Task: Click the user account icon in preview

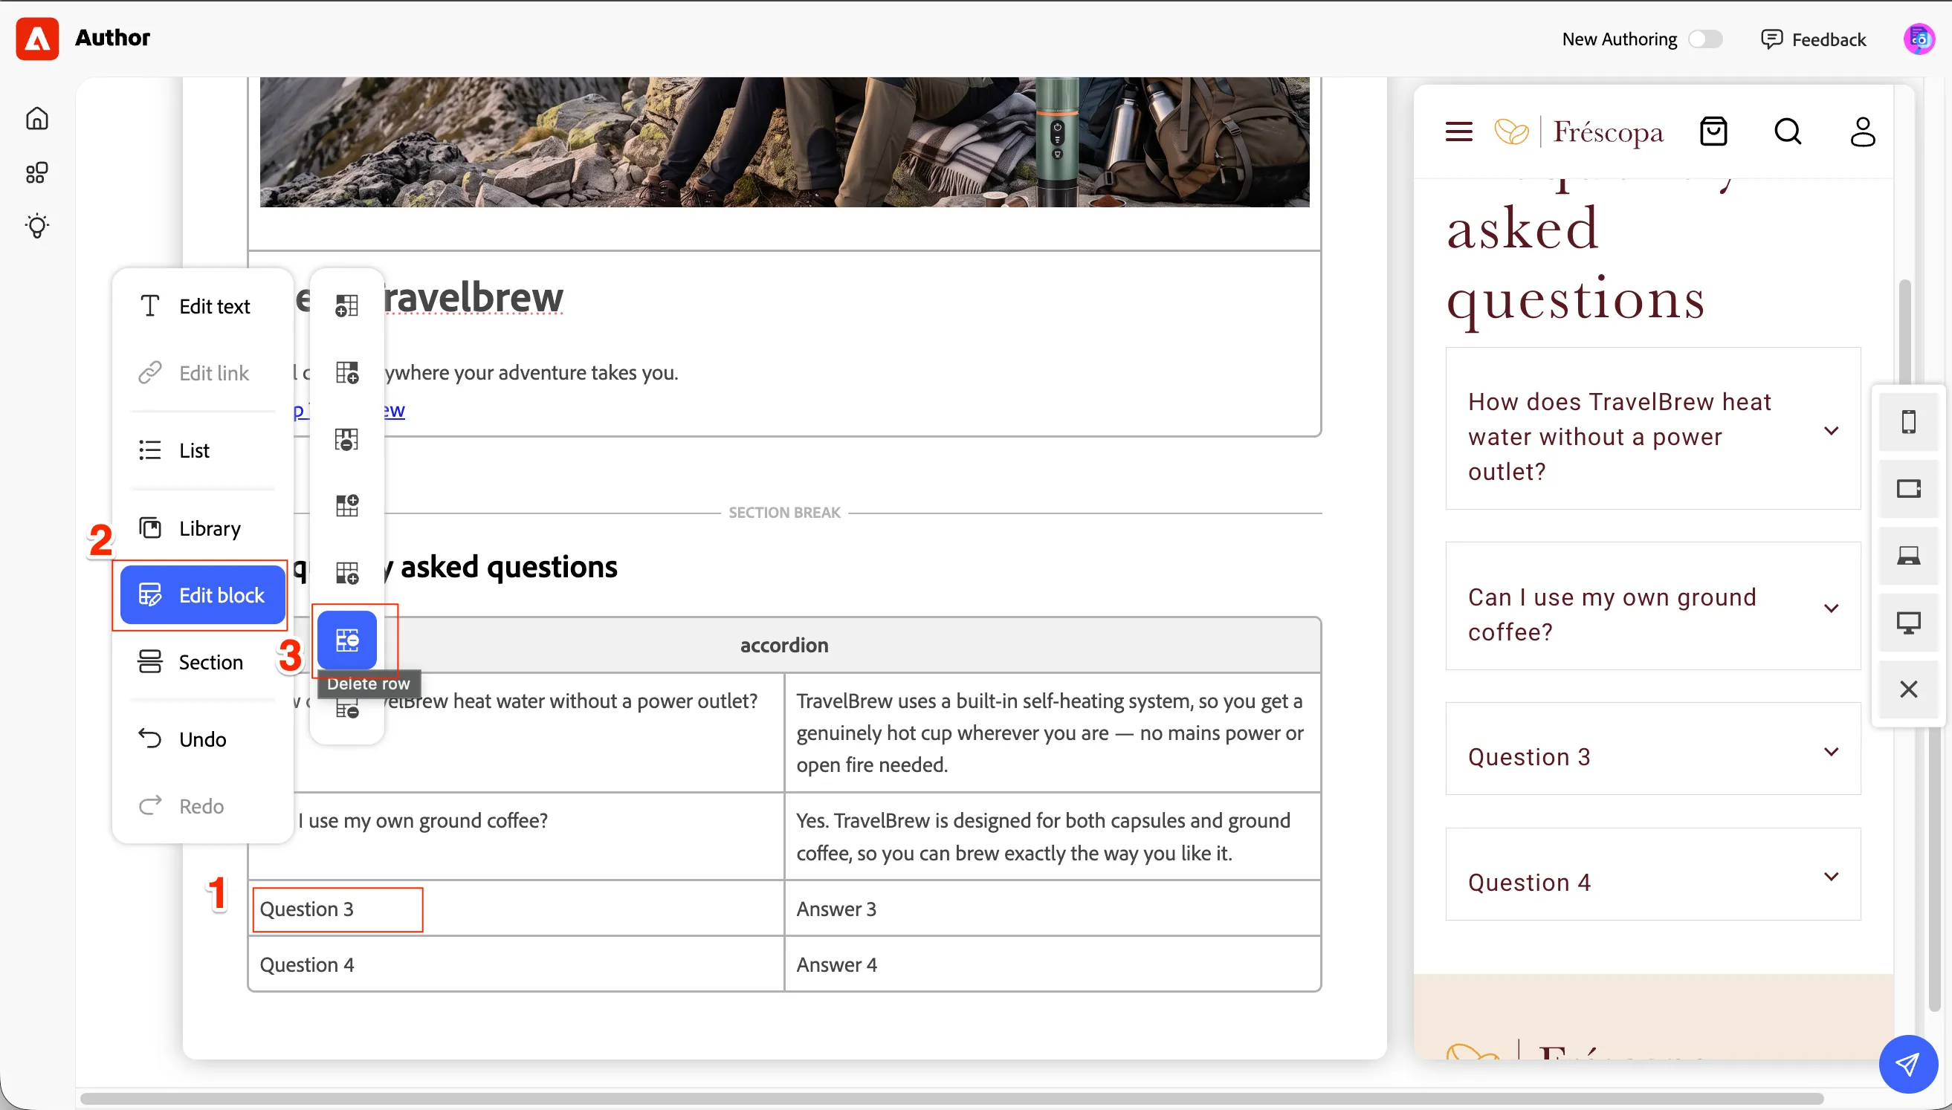Action: click(1863, 132)
